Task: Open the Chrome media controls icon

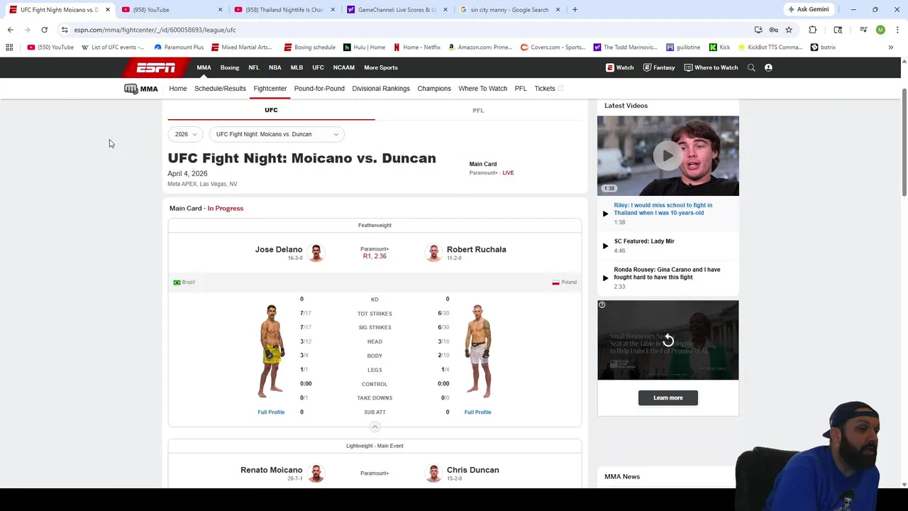Action: (x=863, y=30)
